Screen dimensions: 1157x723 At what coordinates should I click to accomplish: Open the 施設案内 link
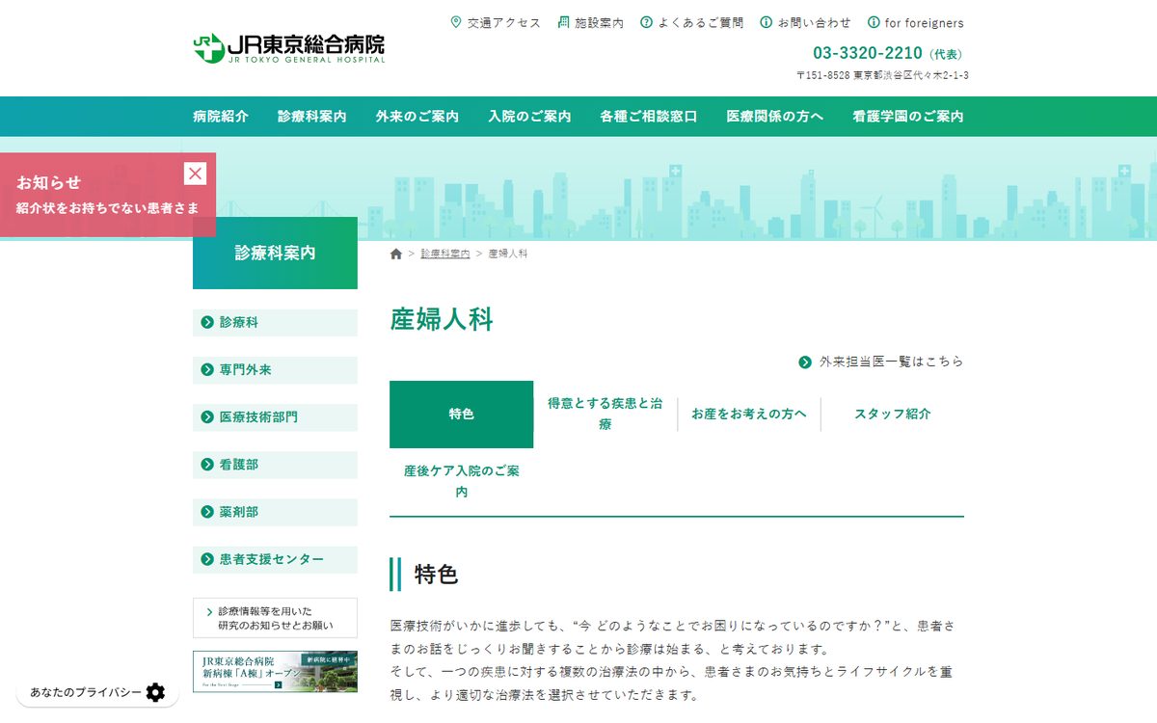[x=591, y=22]
